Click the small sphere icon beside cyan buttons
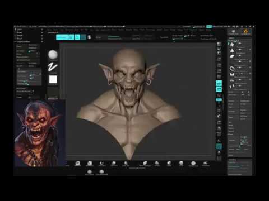 pyautogui.click(x=89, y=37)
